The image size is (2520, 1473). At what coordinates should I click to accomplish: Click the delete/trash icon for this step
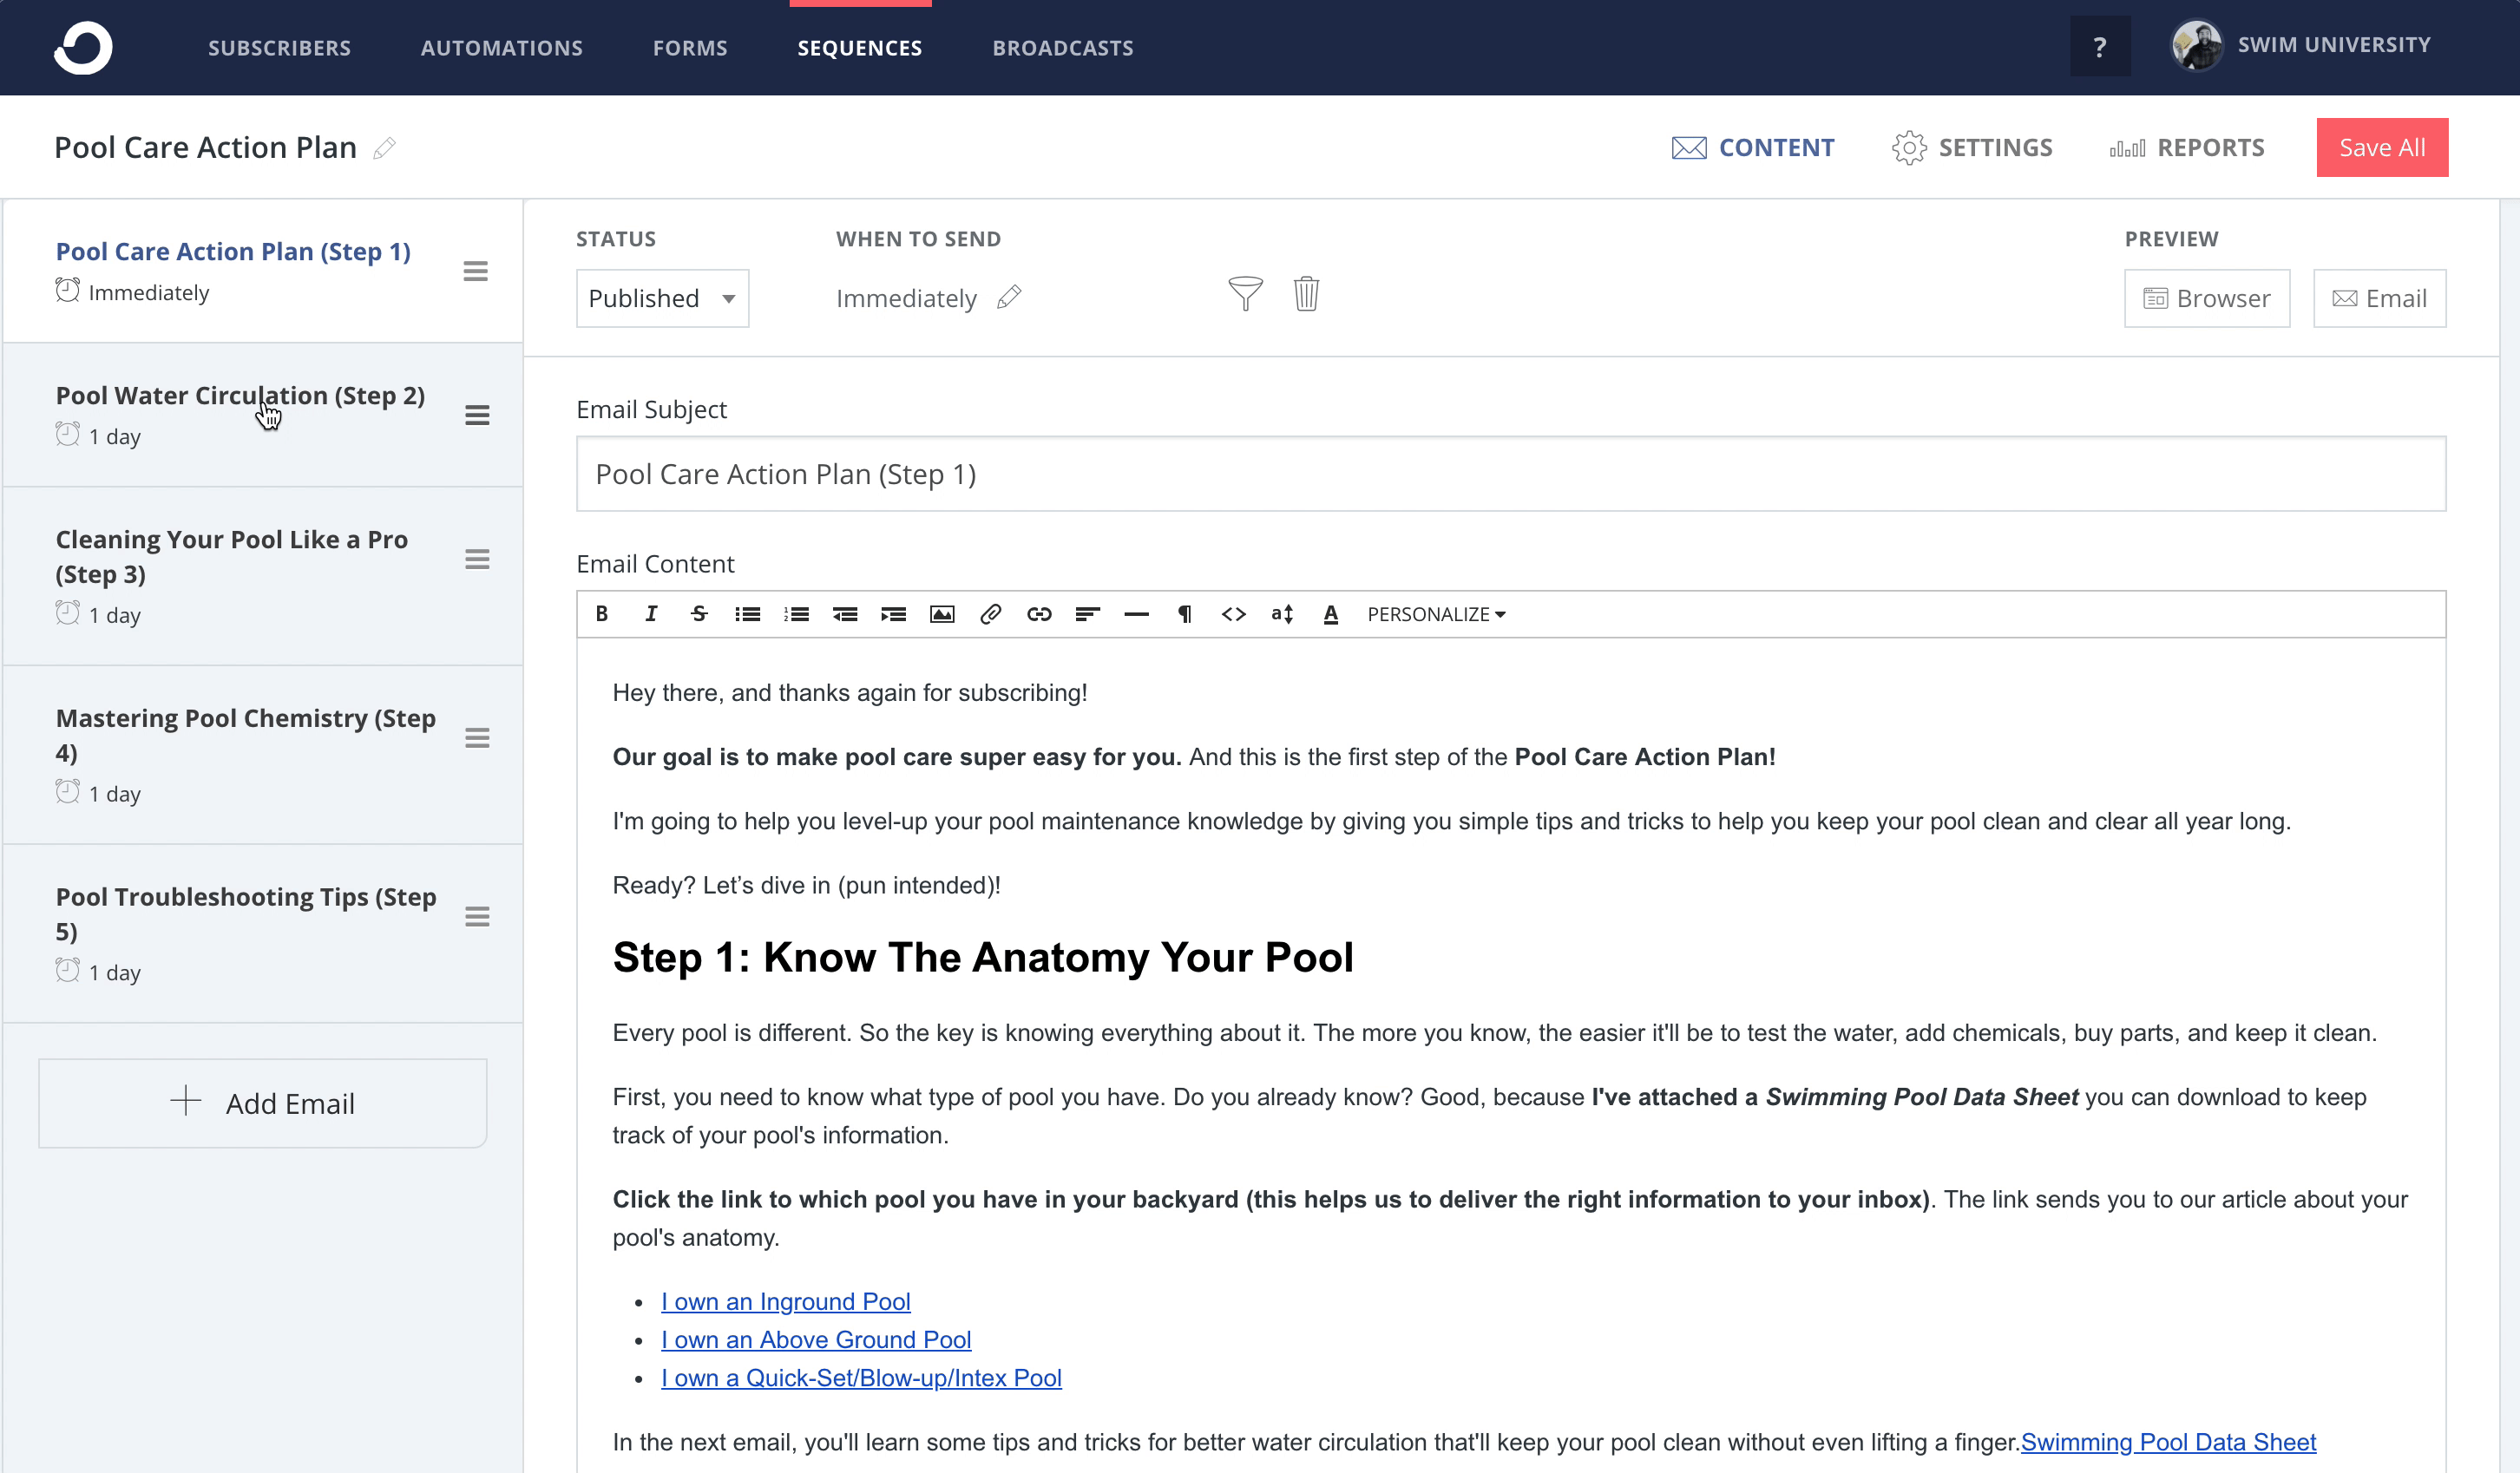[x=1307, y=295]
